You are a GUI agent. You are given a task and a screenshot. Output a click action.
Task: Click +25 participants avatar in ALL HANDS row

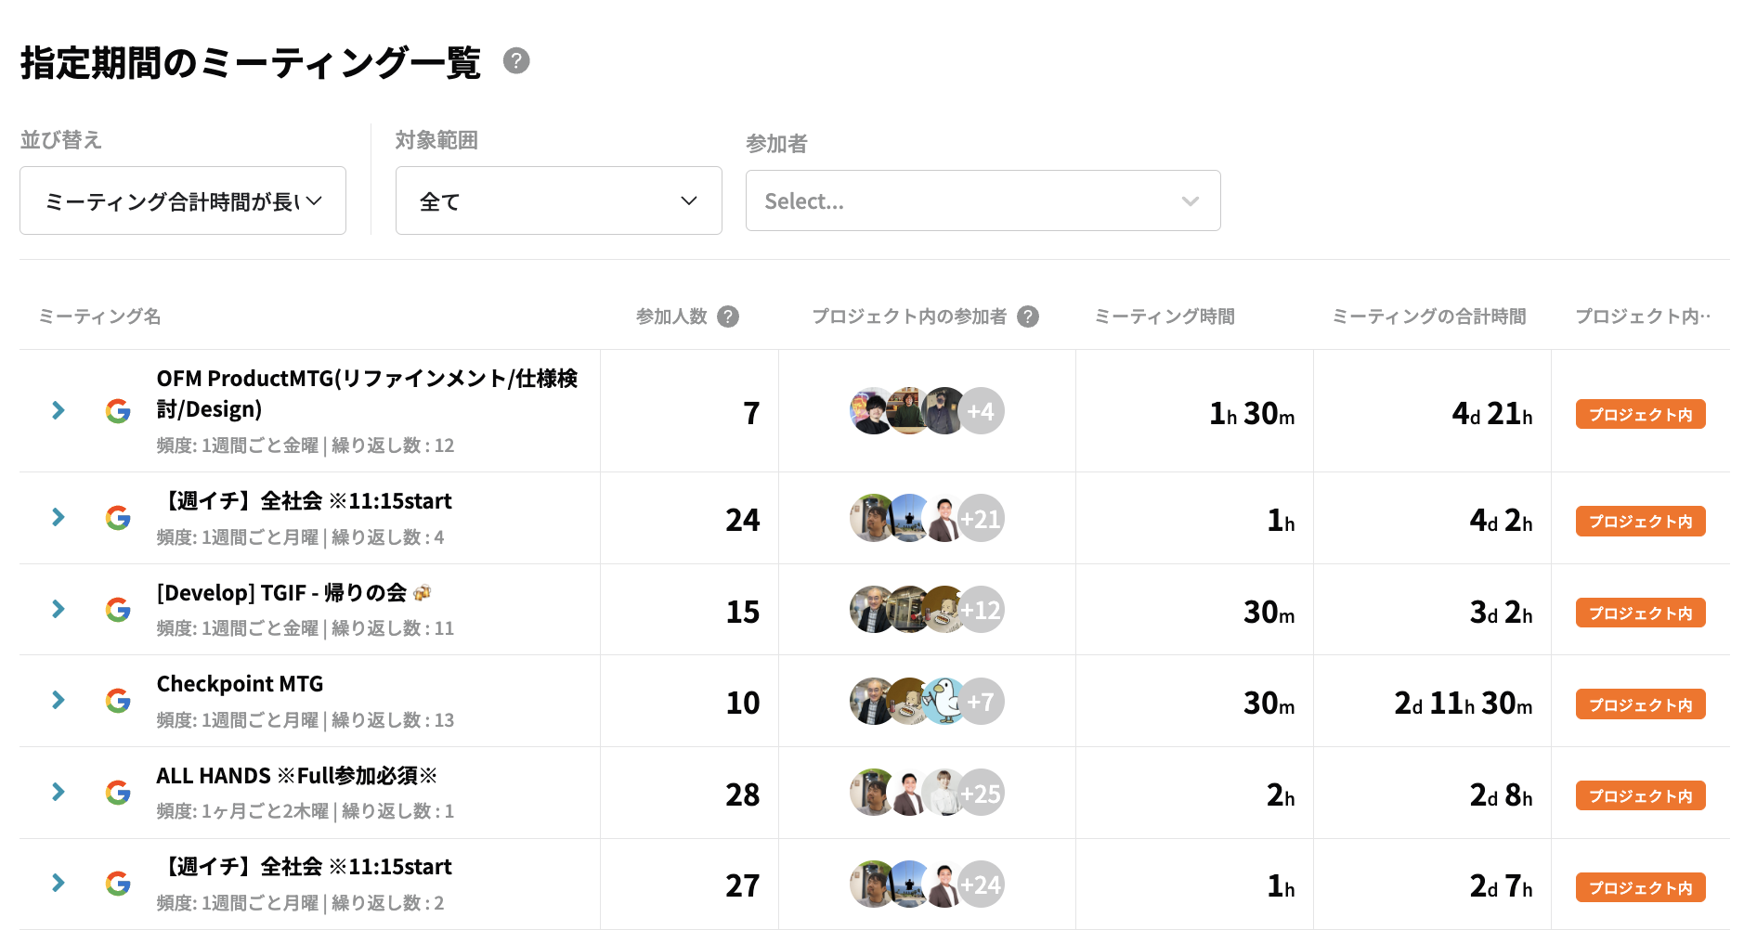(981, 794)
